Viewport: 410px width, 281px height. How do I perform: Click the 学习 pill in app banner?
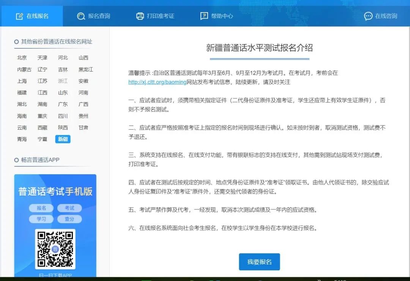(41, 219)
